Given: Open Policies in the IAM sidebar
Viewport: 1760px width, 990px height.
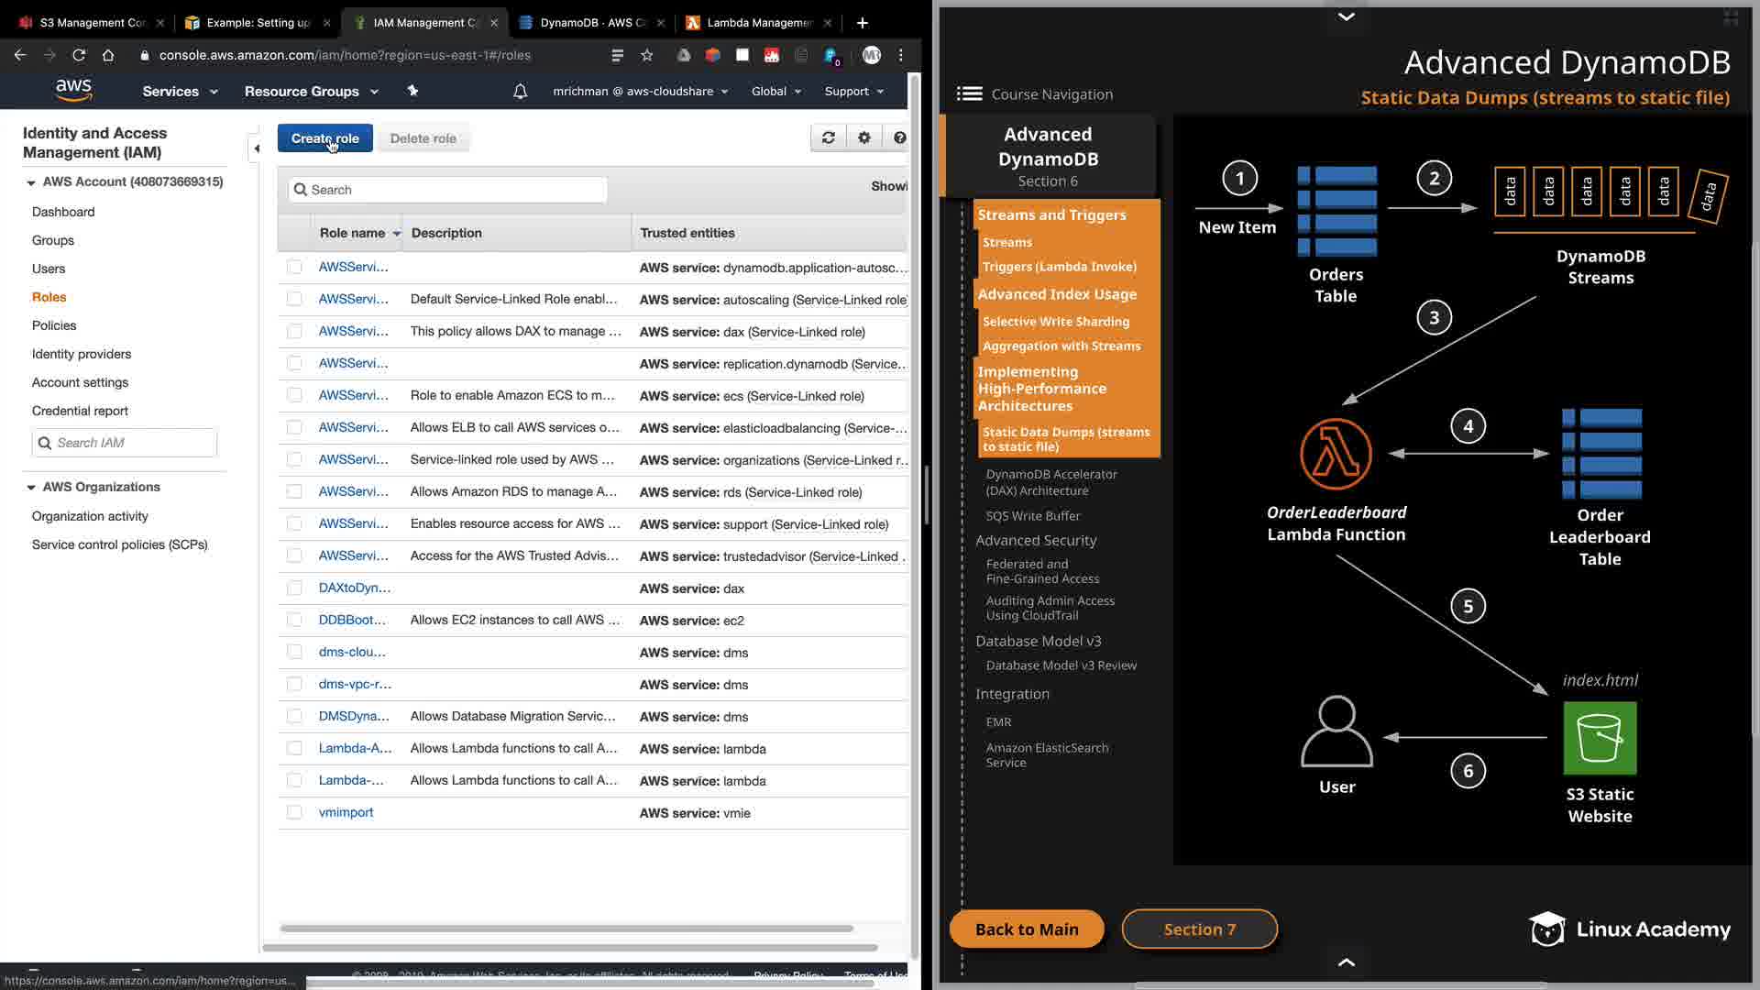Looking at the screenshot, I should [x=54, y=325].
